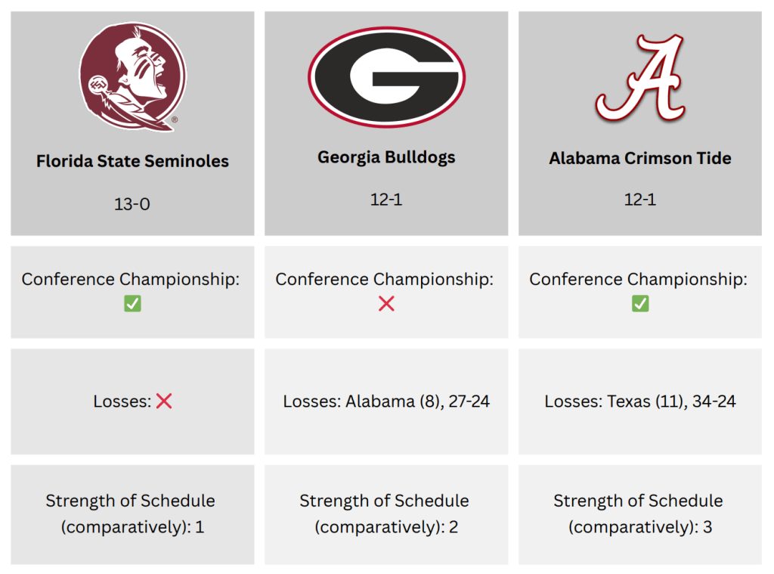The width and height of the screenshot is (774, 574).
Task: Click Florida State's Strength of Schedule cell
Action: pyautogui.click(x=132, y=514)
